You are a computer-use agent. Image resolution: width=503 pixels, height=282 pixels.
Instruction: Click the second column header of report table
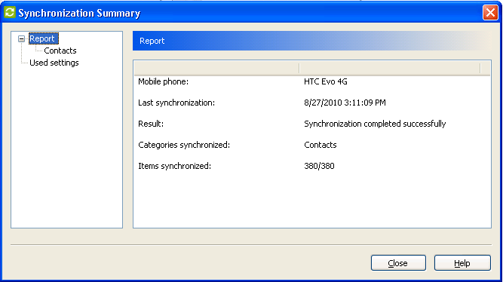pos(389,68)
